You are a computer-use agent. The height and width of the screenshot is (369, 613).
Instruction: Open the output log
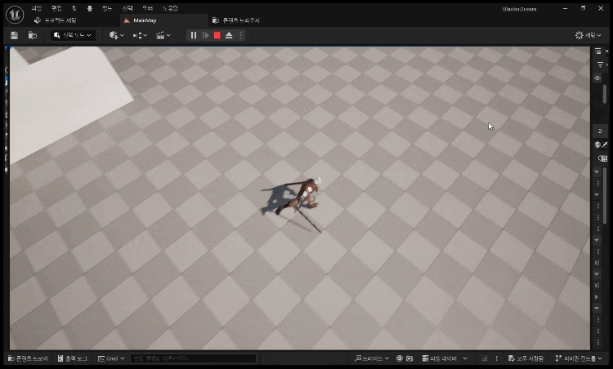[x=73, y=358]
